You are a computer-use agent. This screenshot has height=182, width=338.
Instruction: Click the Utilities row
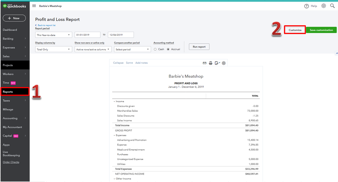pos(186,164)
